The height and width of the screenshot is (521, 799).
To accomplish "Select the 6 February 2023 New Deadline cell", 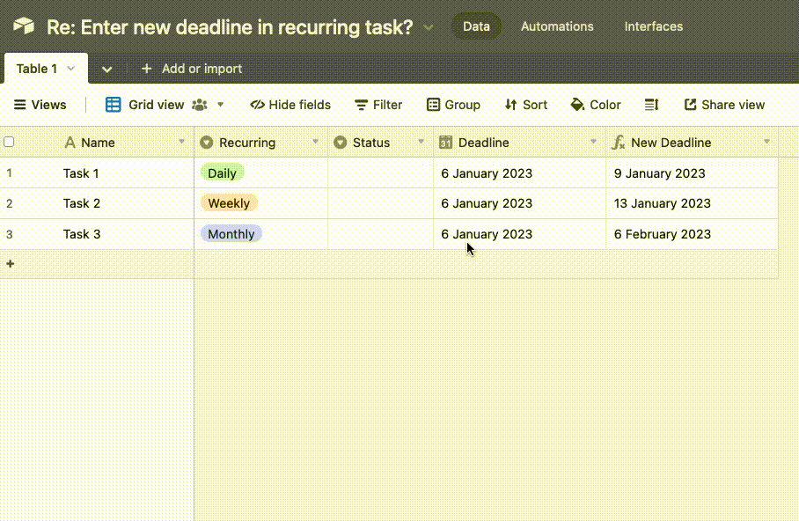I will 692,234.
